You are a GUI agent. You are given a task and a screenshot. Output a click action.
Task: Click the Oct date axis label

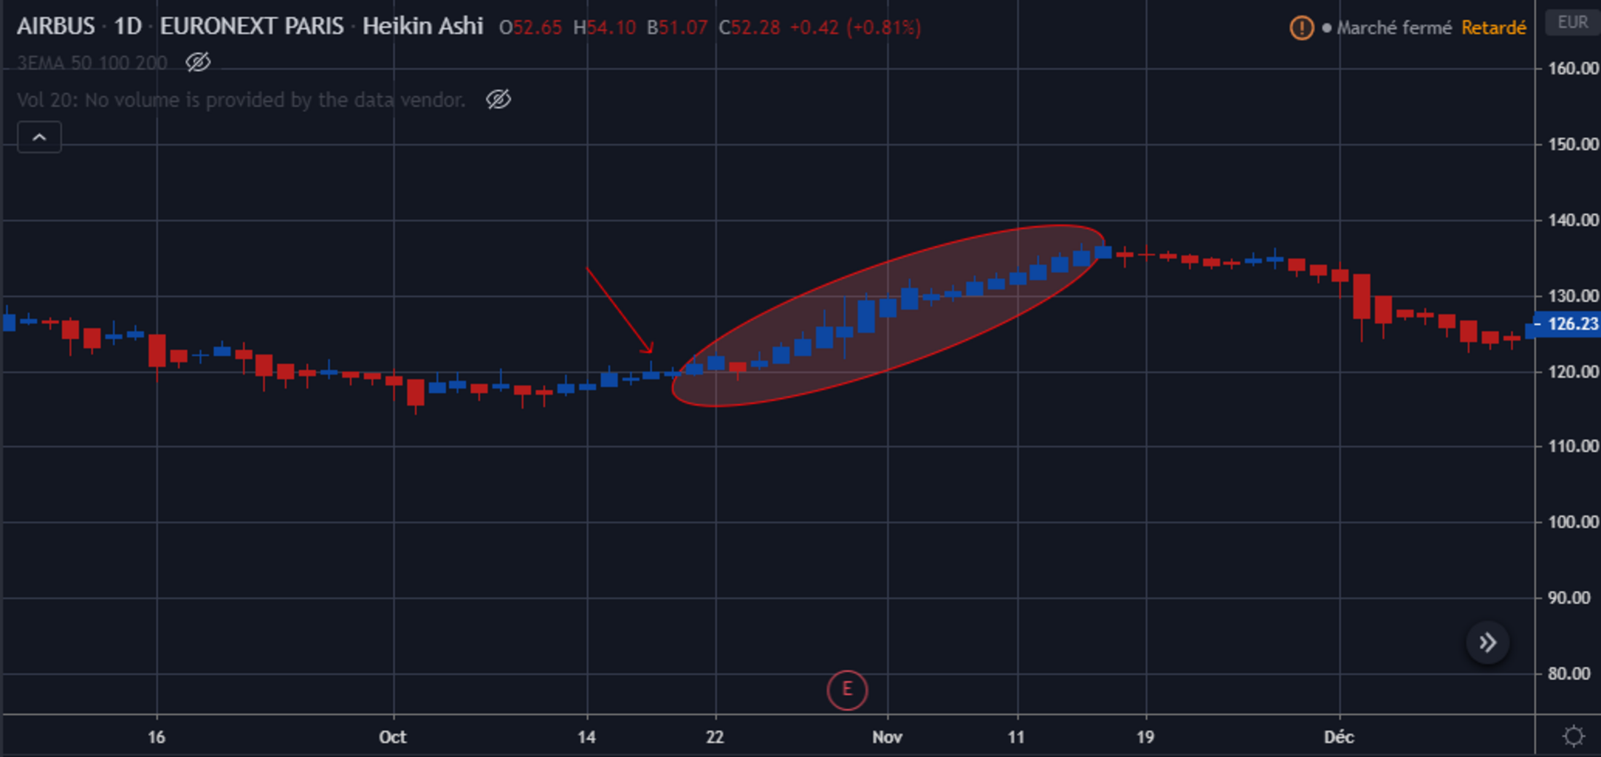393,737
